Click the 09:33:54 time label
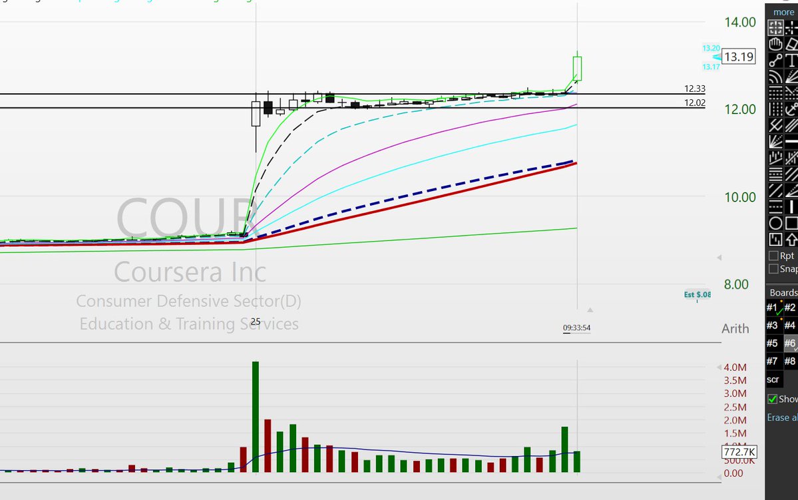The height and width of the screenshot is (500, 798). coord(576,328)
